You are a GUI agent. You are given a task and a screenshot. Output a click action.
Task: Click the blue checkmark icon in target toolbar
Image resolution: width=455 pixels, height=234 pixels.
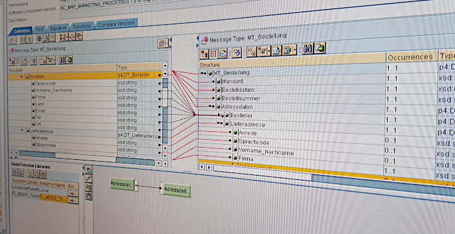pyautogui.click(x=237, y=52)
